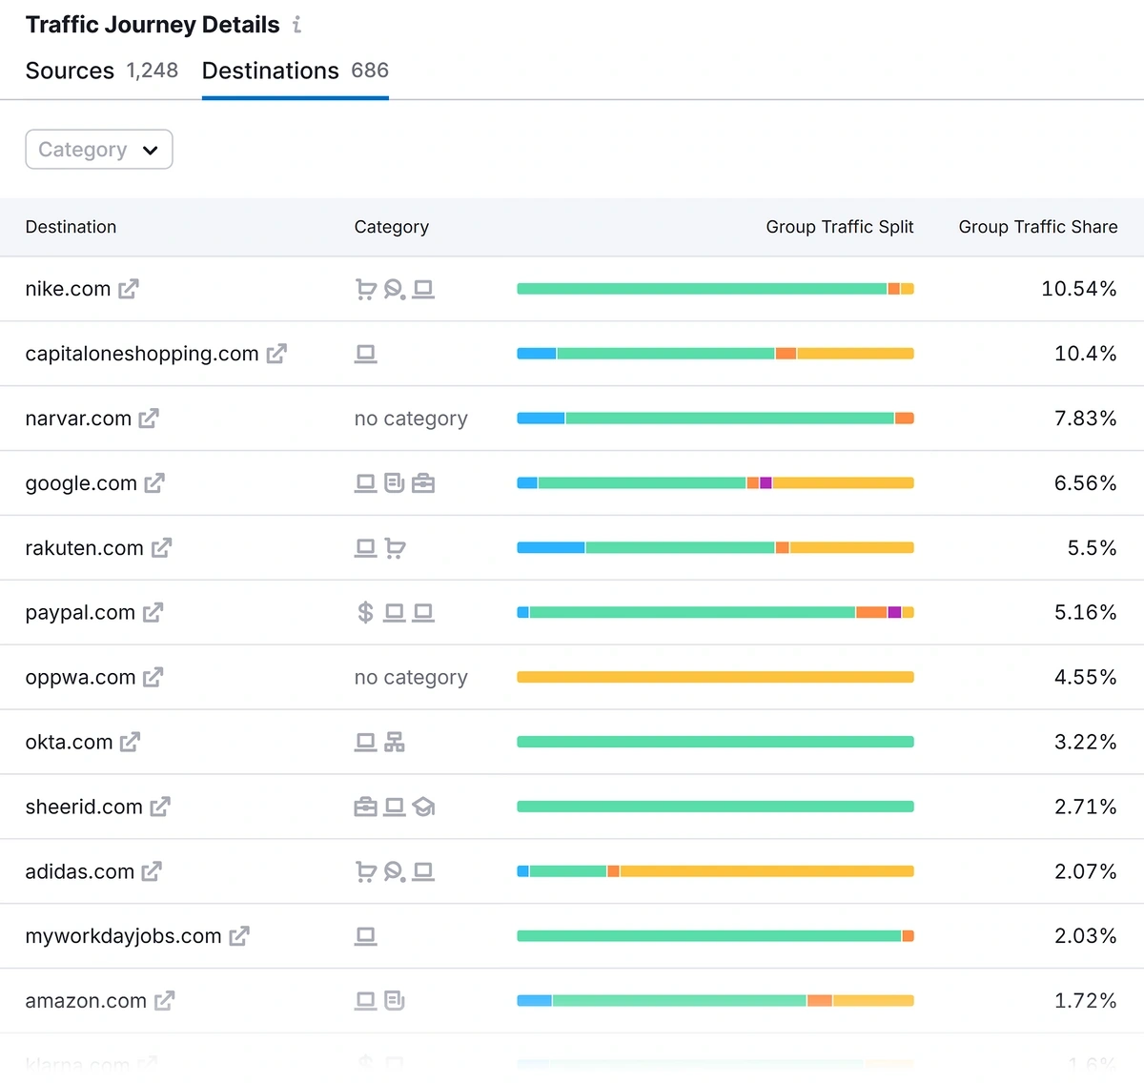Screen dimensions: 1144x1083
Task: Click the info icon beside Traffic Journey Details
Action: pos(297,25)
